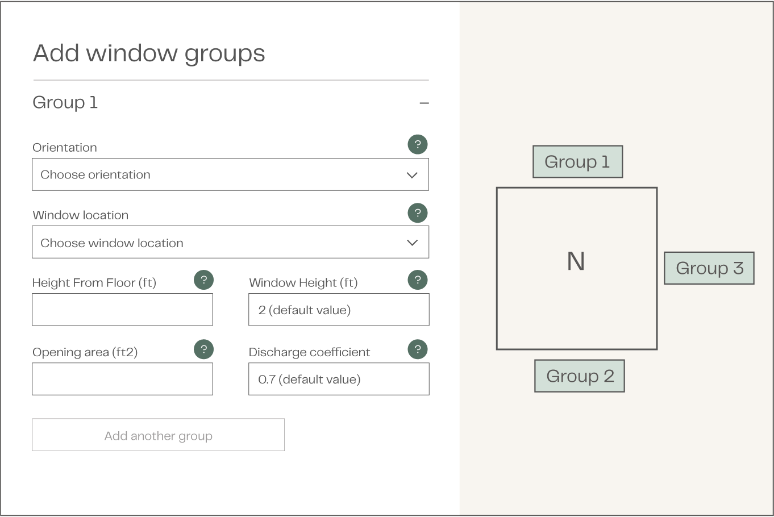Screen dimensions: 774x517
Task: Click the N room square in diagram
Action: (x=576, y=268)
